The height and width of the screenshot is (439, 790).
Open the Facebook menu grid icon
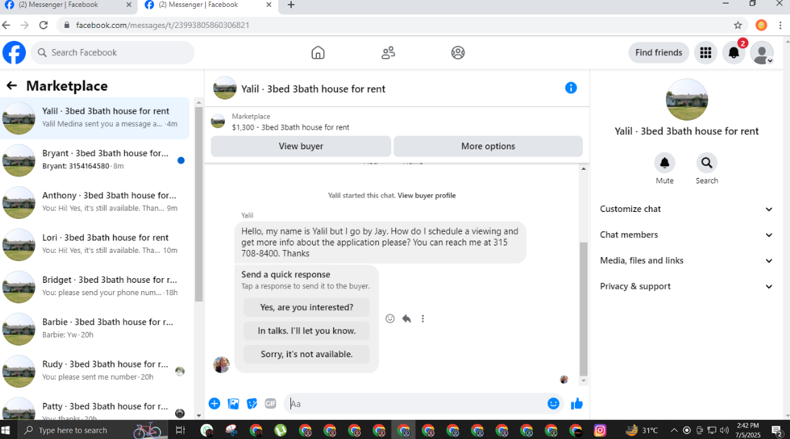tap(706, 52)
